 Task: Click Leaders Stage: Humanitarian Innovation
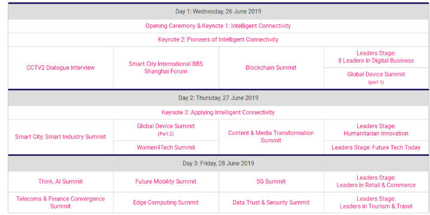pos(376,130)
